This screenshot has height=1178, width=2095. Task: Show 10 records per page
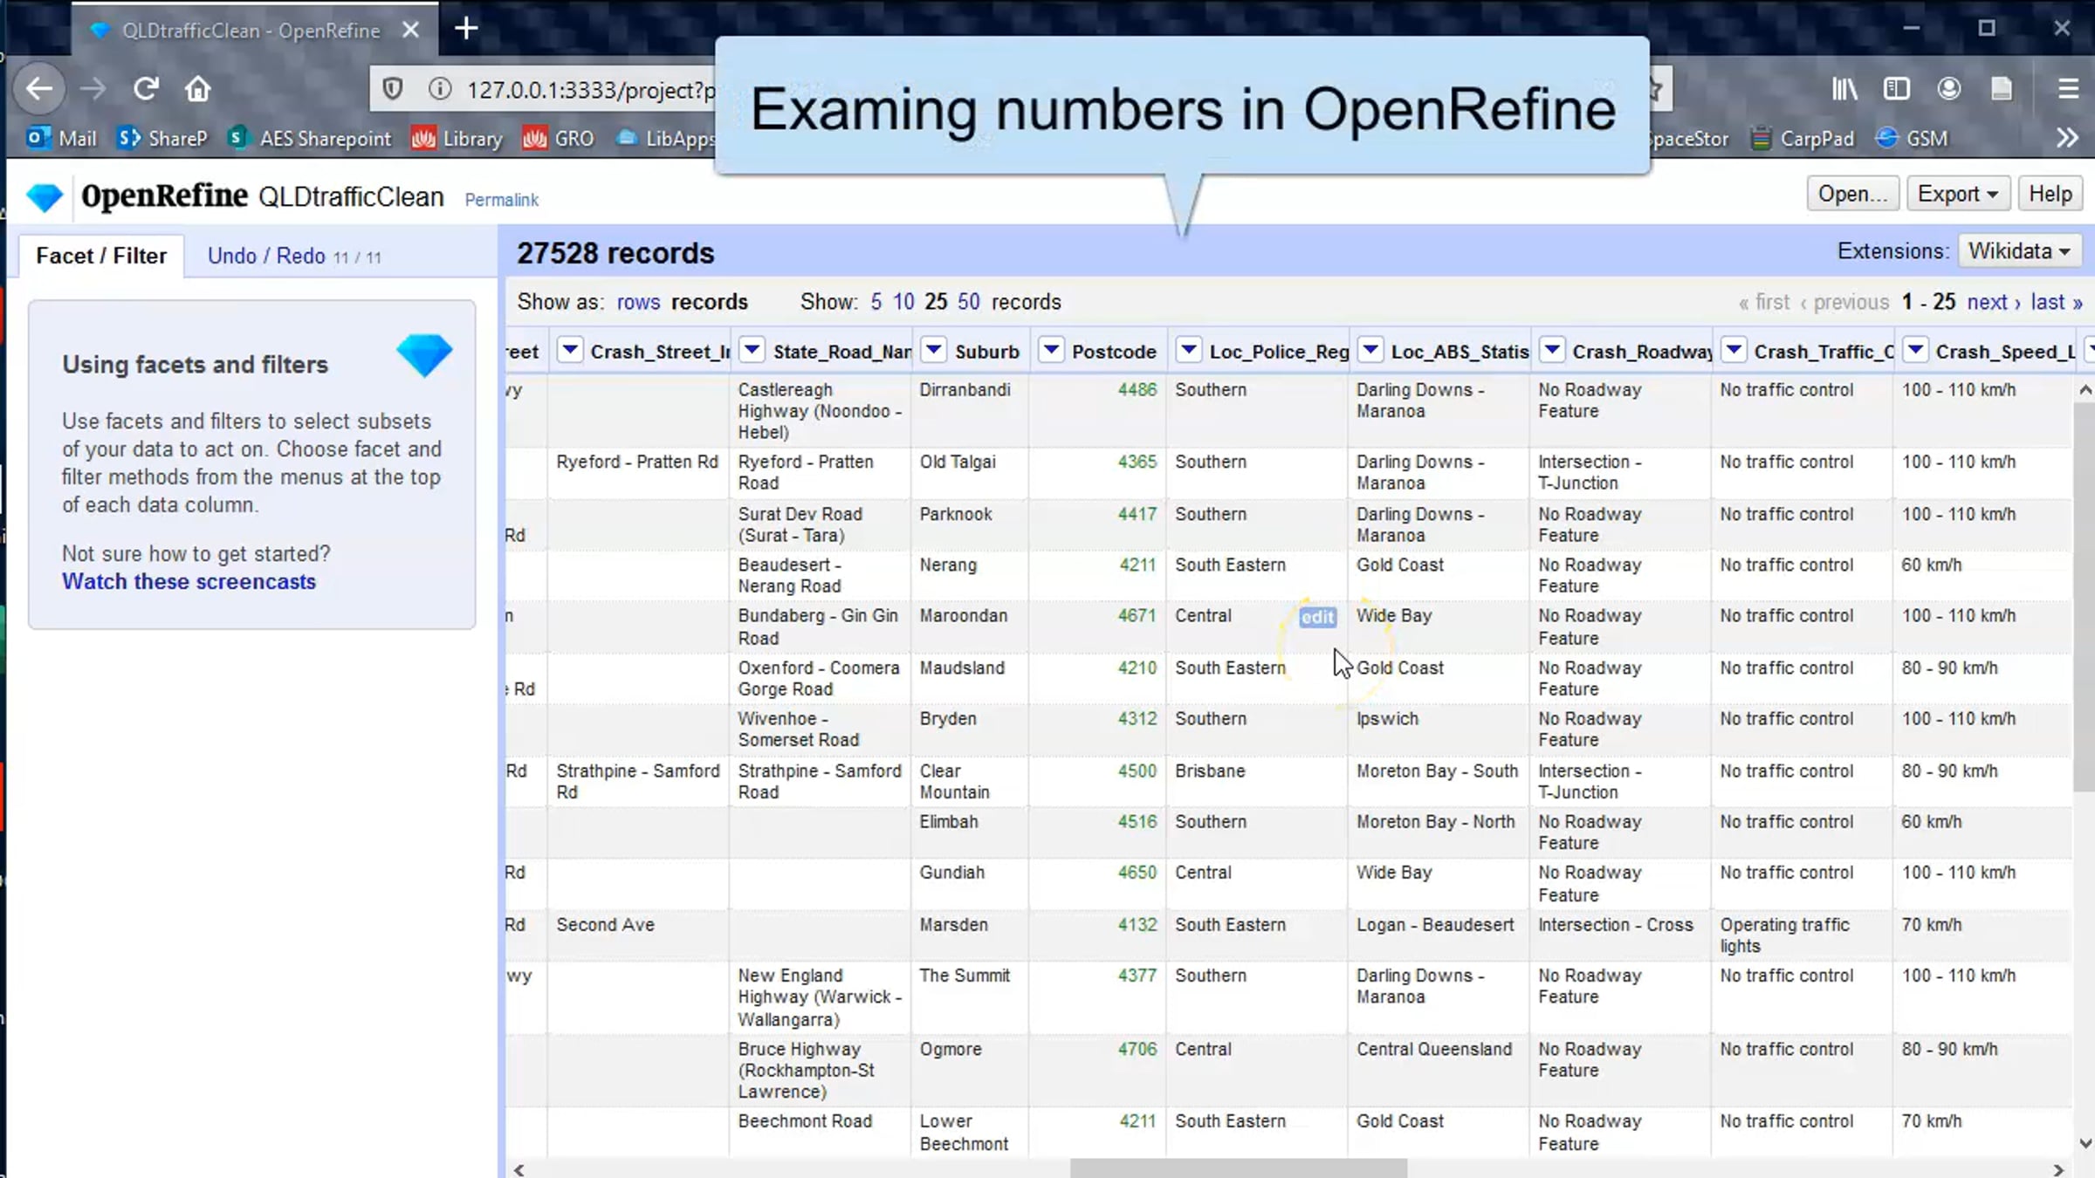903,302
